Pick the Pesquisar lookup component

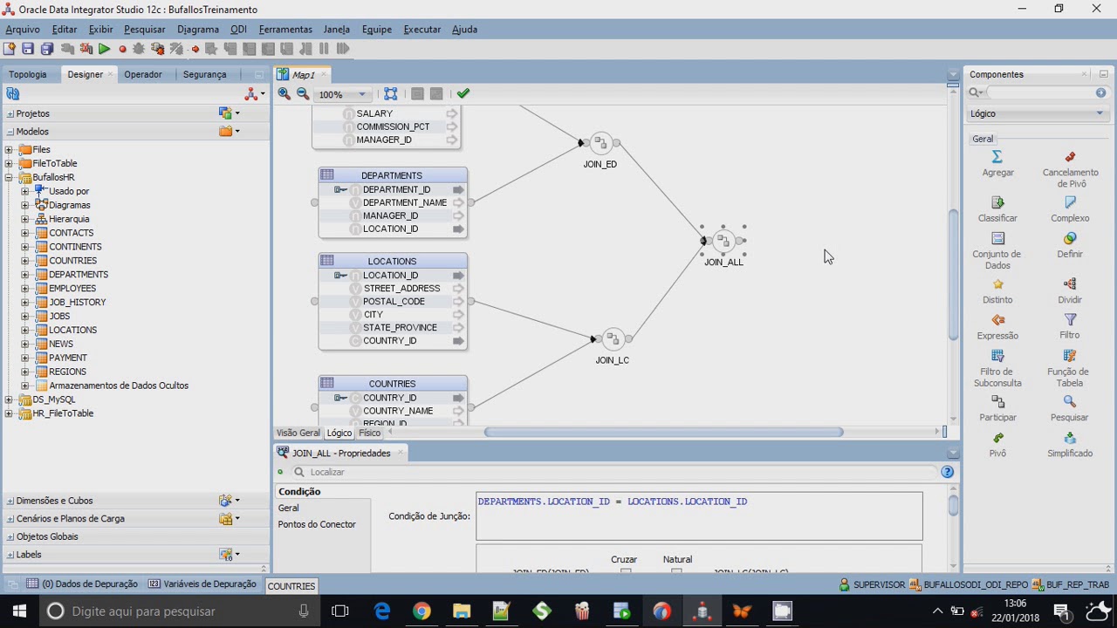(1070, 409)
